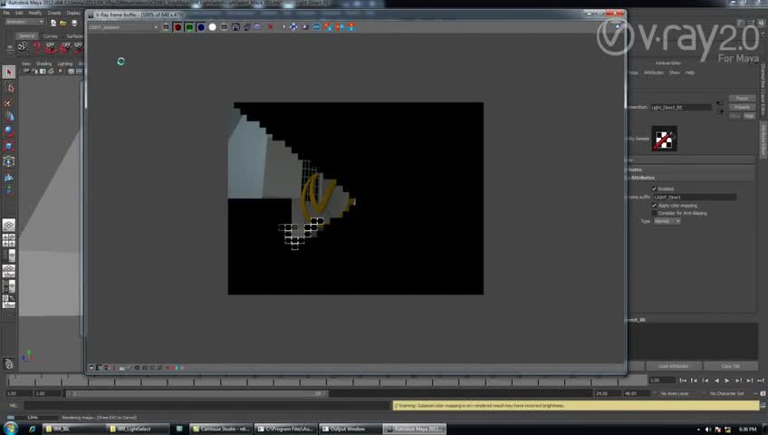Image resolution: width=768 pixels, height=435 pixels.
Task: Click the film reel shelf icon in Maya
Action: [23, 47]
